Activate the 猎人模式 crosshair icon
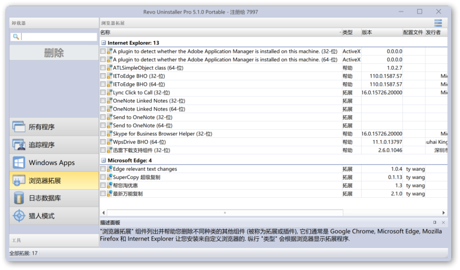This screenshot has width=460, height=270. coord(19,216)
